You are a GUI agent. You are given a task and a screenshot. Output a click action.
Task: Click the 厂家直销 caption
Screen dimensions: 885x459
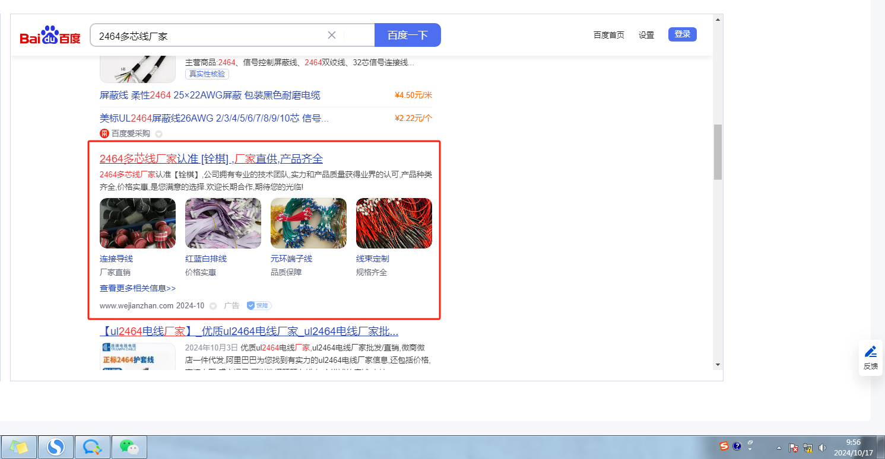115,272
